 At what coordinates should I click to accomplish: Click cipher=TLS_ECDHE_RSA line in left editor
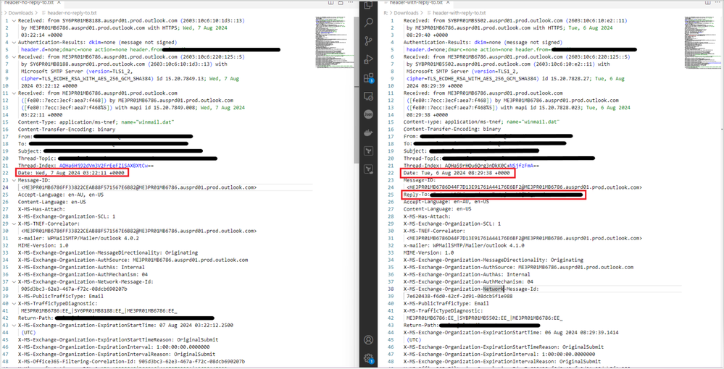[130, 78]
